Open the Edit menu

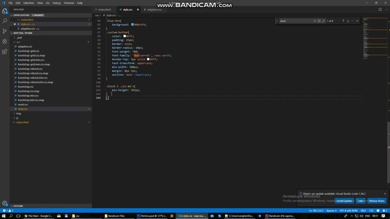tap(18, 3)
